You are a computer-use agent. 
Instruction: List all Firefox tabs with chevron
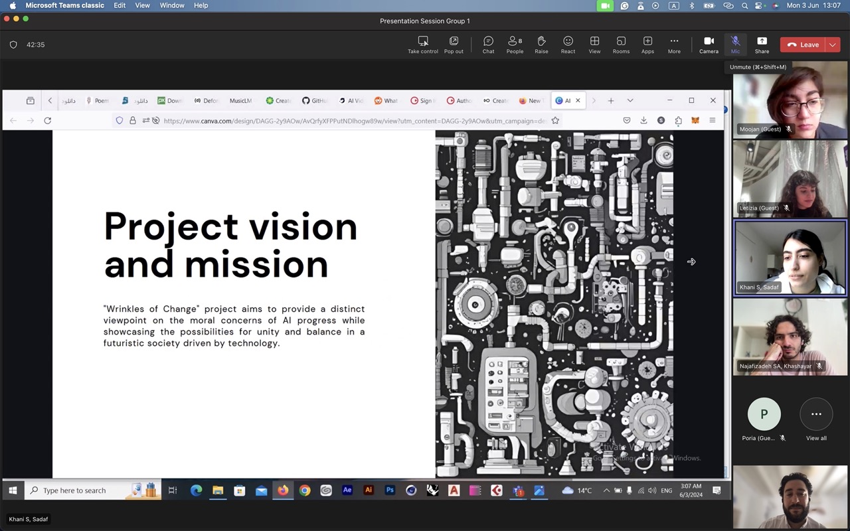(x=630, y=101)
